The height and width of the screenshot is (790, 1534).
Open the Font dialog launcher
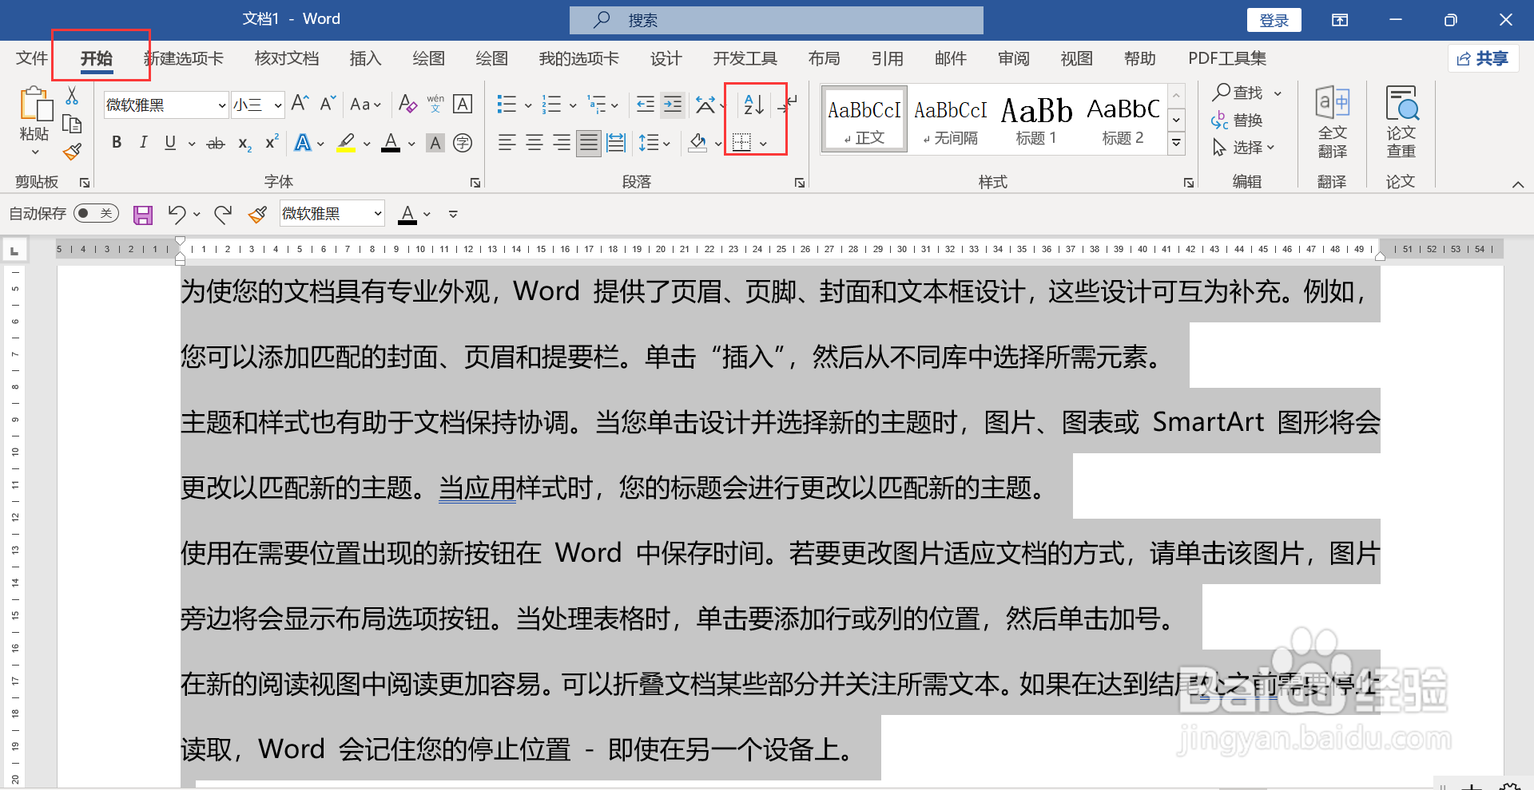click(475, 183)
